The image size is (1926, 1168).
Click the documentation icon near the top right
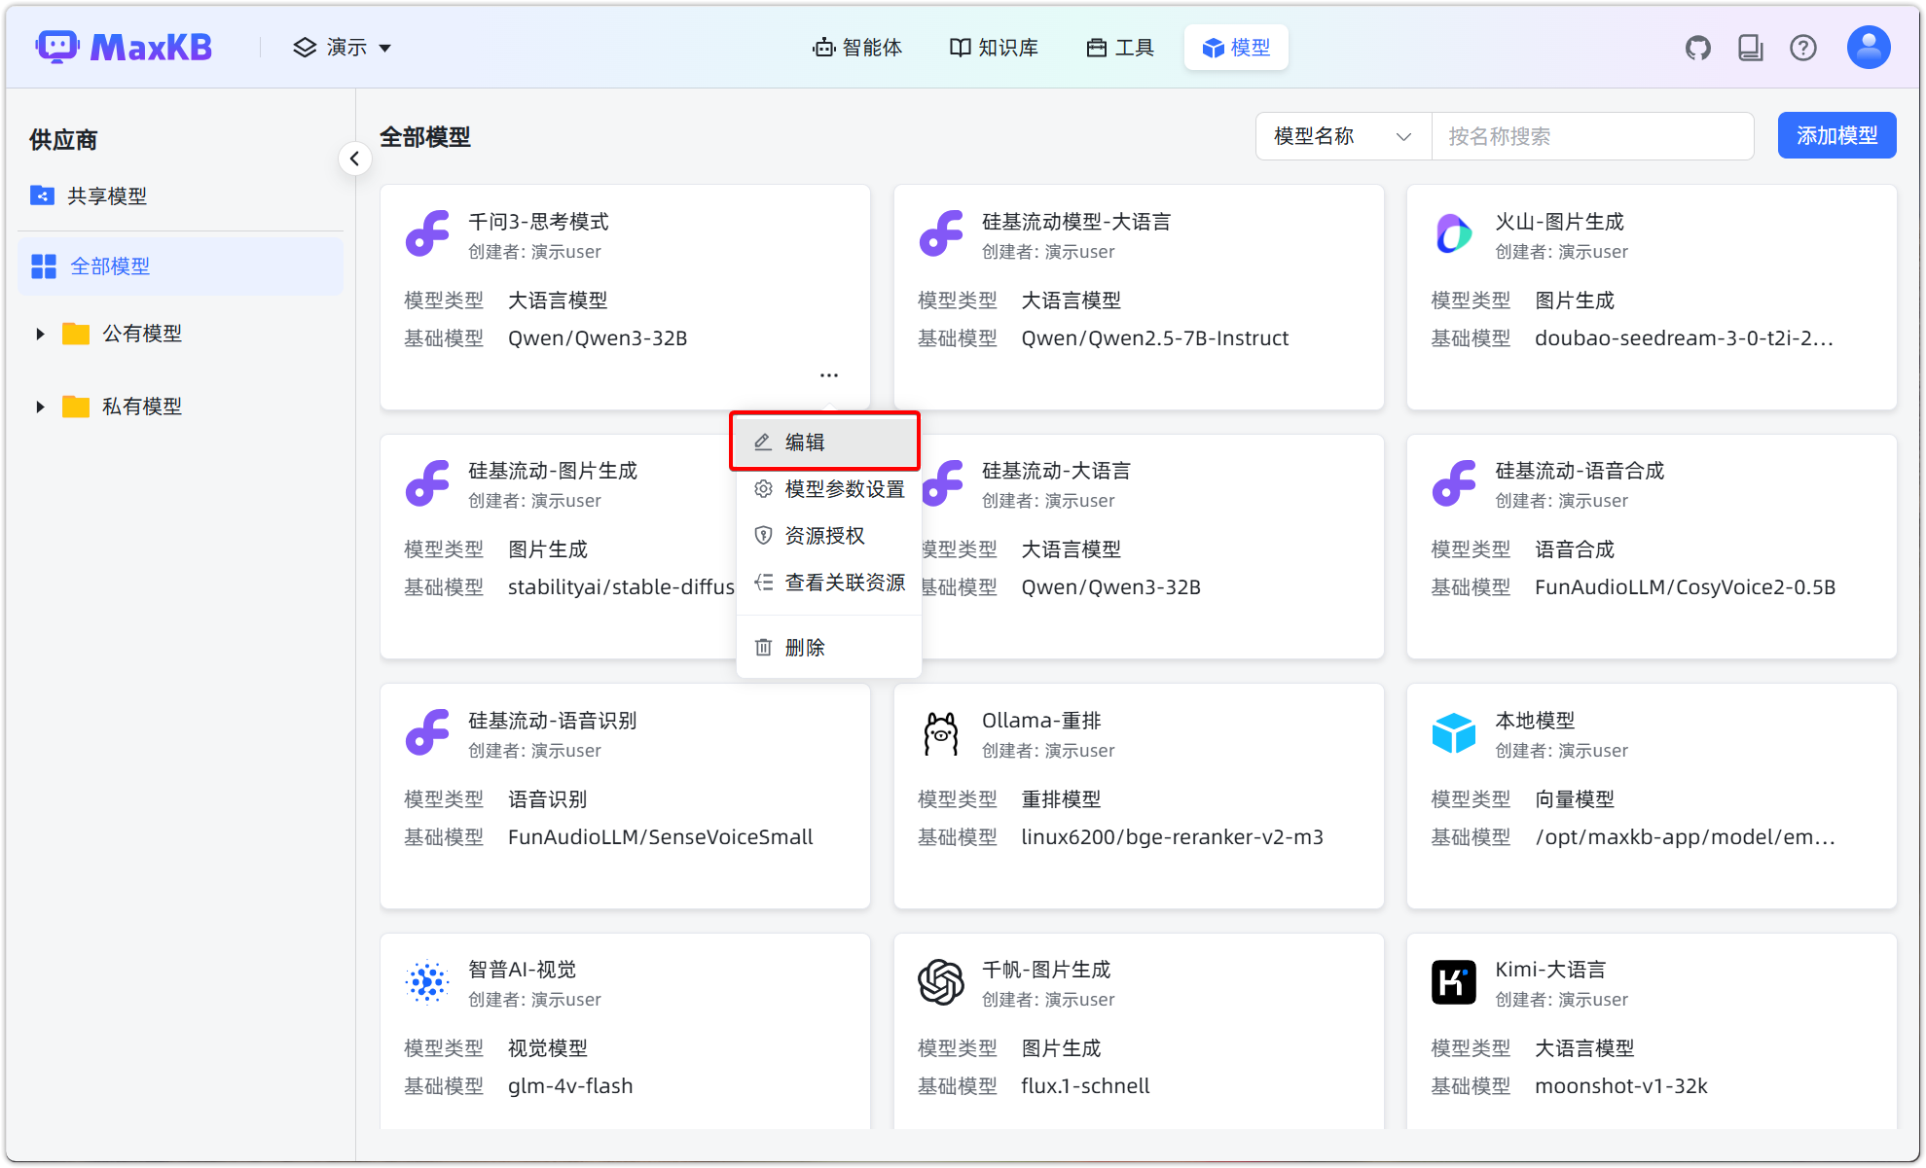click(1751, 46)
